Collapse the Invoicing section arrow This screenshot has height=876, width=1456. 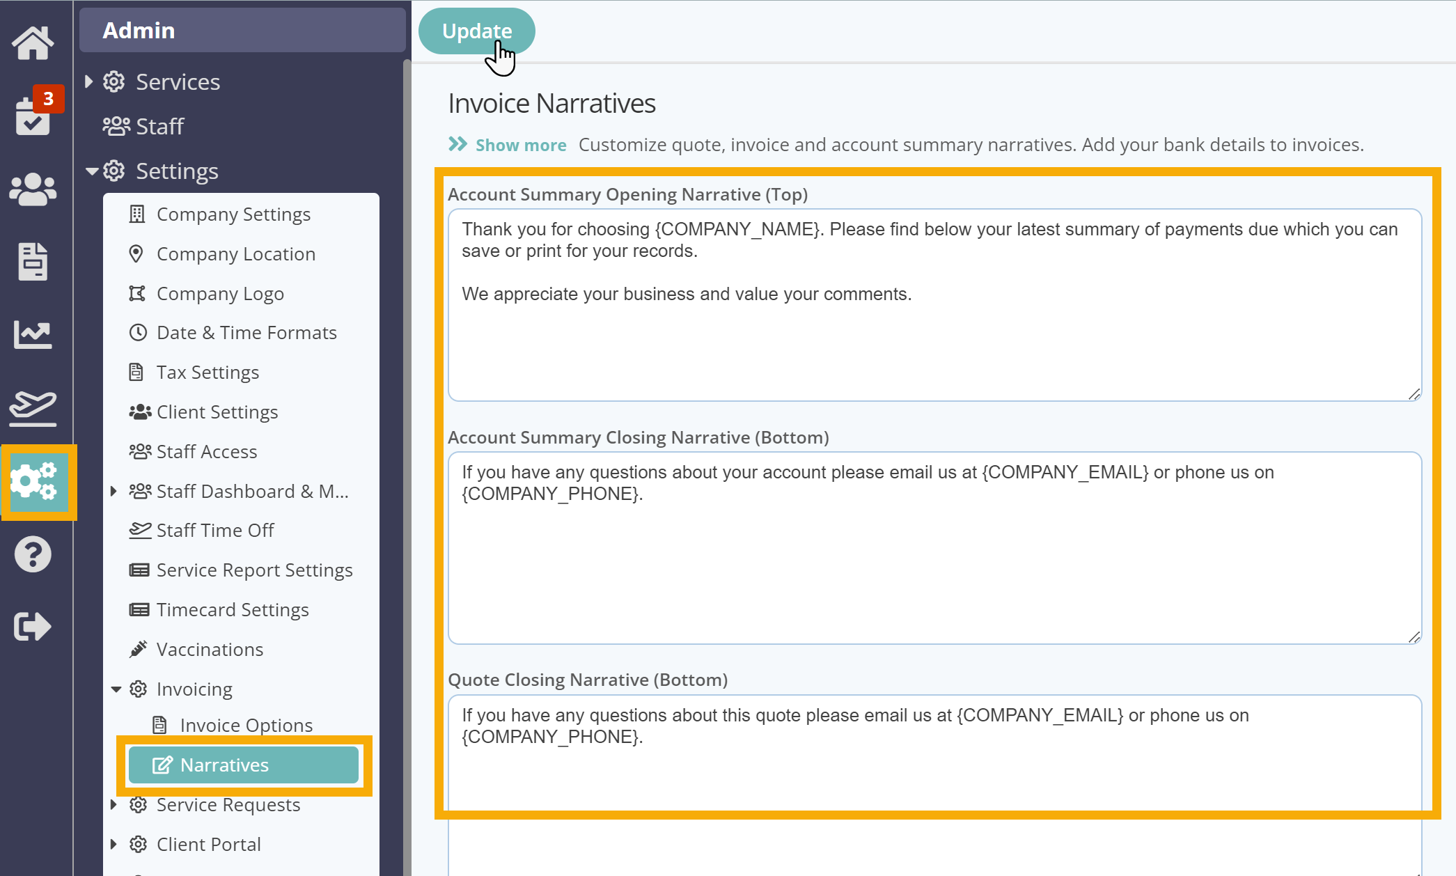coord(116,689)
